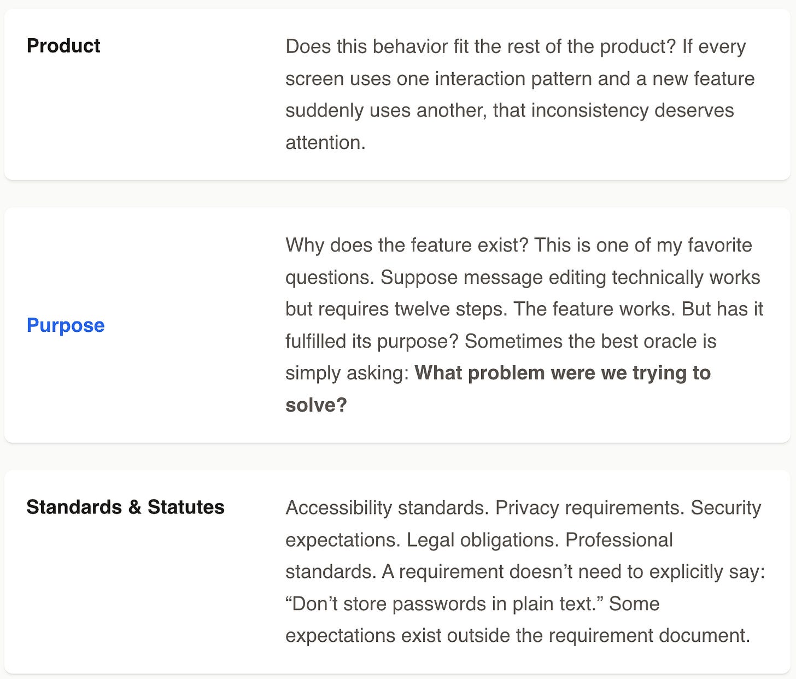This screenshot has width=796, height=679.
Task: Click the words "Privacy requirements."
Action: (589, 508)
